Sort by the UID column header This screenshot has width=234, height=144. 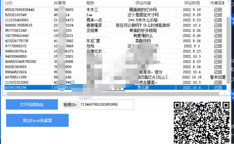9,3
